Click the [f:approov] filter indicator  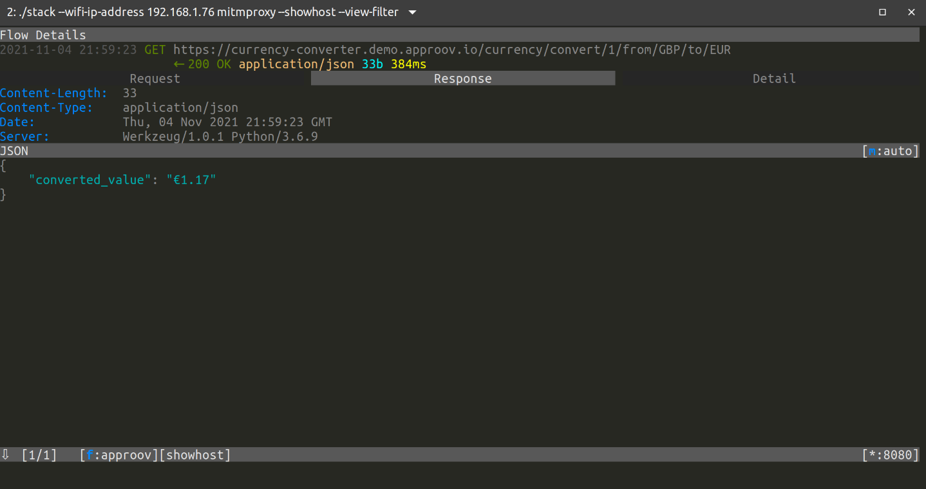[x=119, y=455]
